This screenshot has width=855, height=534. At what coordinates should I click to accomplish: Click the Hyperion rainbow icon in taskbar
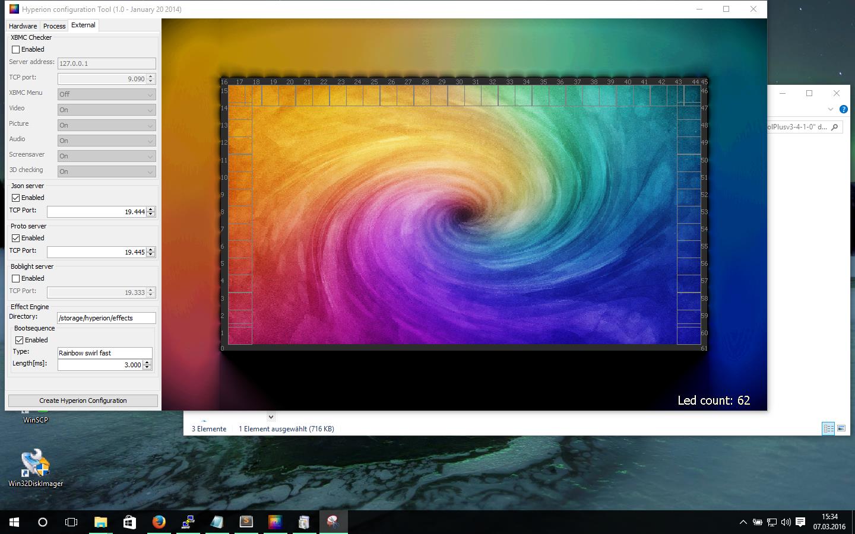(x=275, y=522)
